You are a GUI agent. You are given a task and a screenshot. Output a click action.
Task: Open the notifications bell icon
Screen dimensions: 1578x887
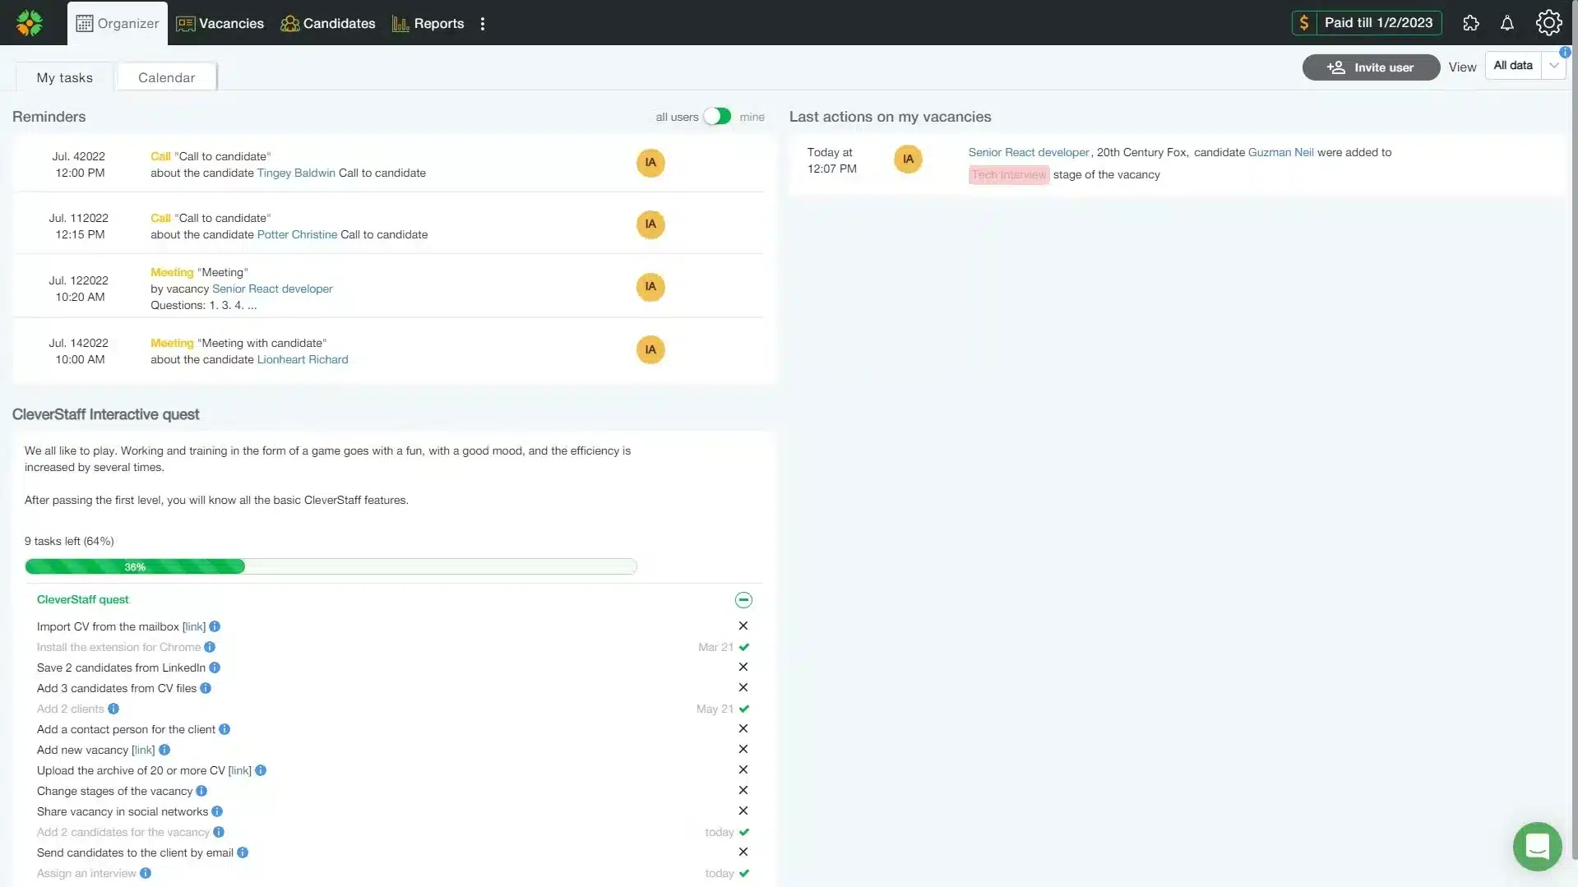coord(1506,23)
